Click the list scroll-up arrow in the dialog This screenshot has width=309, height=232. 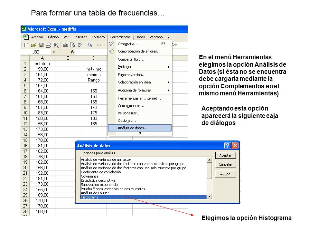[x=209, y=160]
